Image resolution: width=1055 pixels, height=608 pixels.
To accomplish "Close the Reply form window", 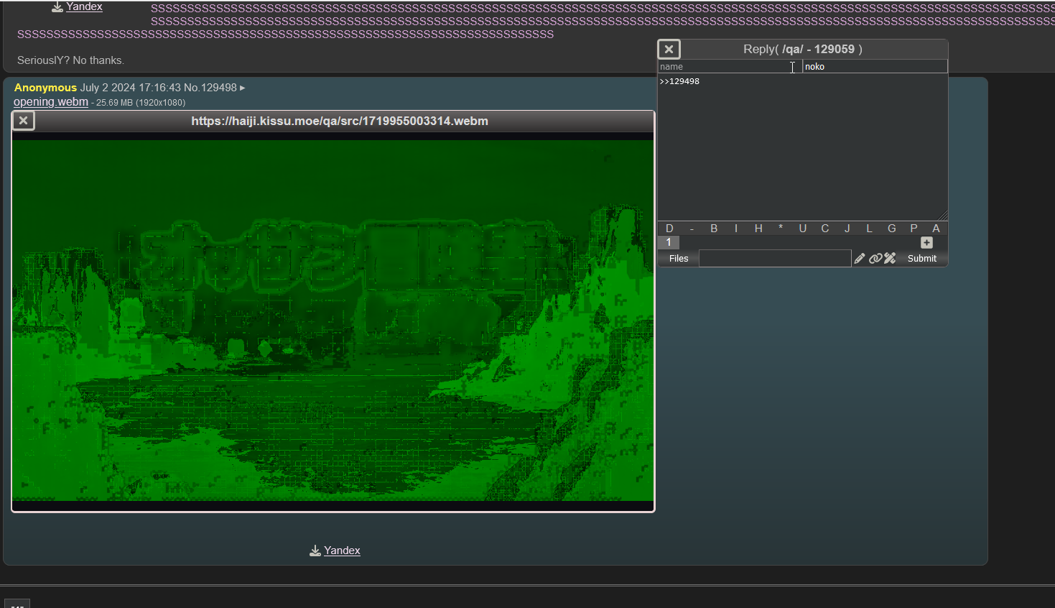I will click(x=669, y=49).
